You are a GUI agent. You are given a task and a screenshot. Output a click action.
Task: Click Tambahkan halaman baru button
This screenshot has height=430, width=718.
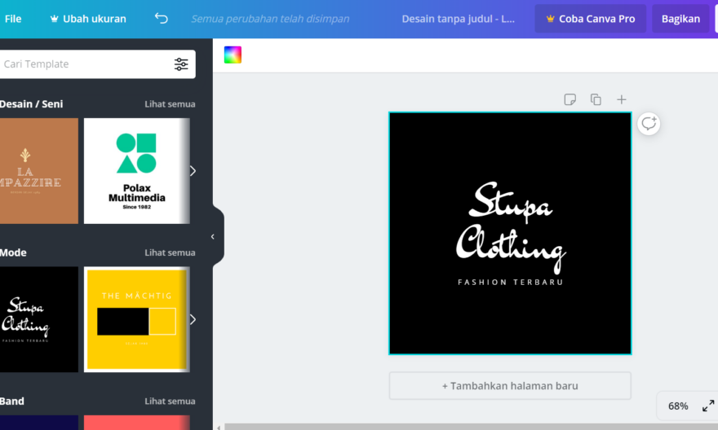pos(510,386)
